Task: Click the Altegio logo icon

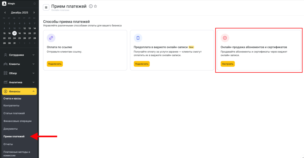Action: point(4,4)
